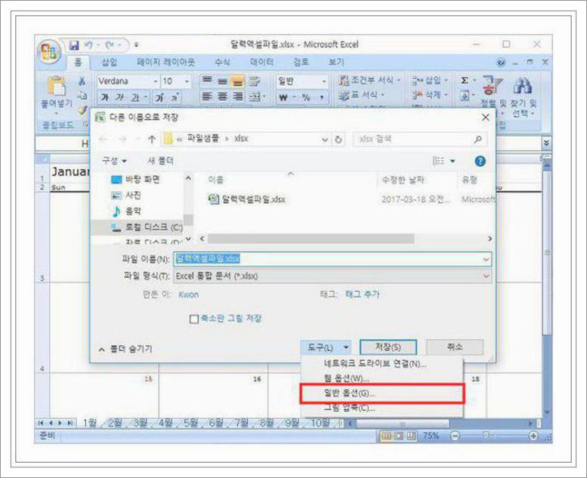Click the Save icon in quick access toolbar
The image size is (587, 478).
pos(75,45)
